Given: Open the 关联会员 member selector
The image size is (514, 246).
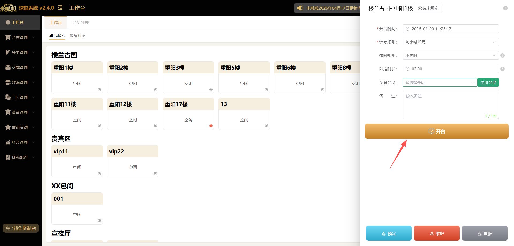Looking at the screenshot, I should click(440, 82).
